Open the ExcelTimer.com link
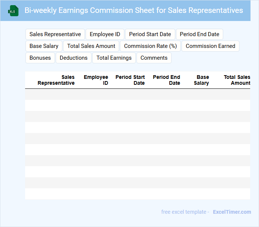 pyautogui.click(x=232, y=212)
